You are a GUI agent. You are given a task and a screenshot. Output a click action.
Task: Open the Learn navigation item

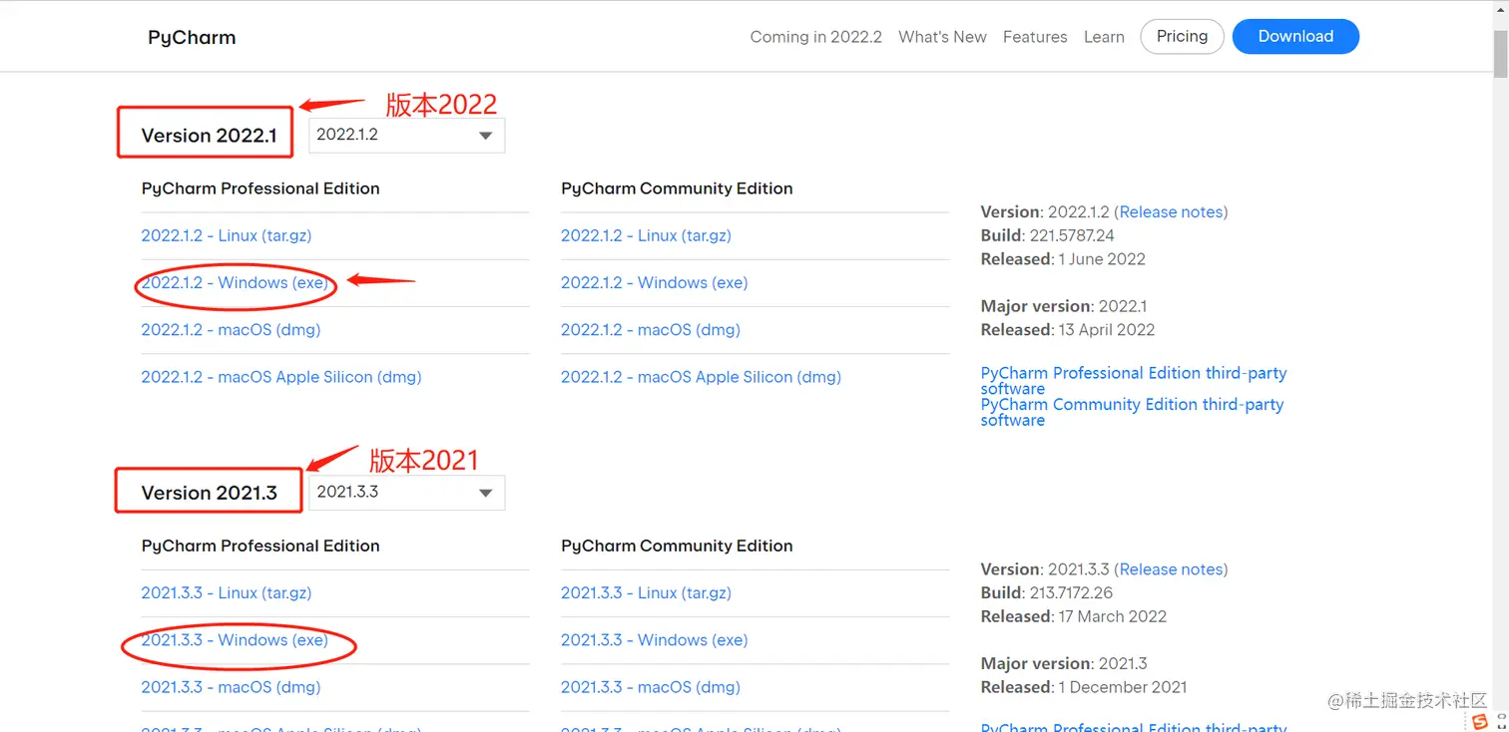[1104, 37]
